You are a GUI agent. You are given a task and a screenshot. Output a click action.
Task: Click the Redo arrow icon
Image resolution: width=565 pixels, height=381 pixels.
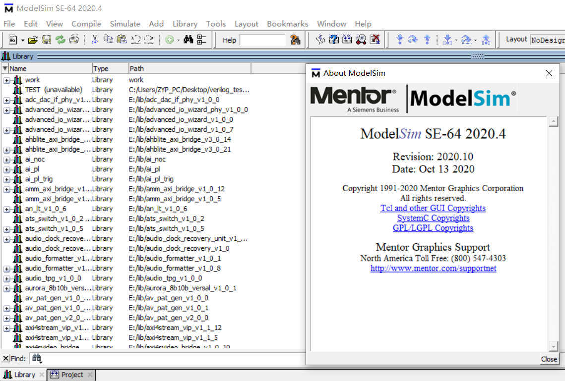pos(149,40)
